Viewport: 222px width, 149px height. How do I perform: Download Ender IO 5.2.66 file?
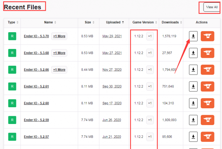[193, 70]
